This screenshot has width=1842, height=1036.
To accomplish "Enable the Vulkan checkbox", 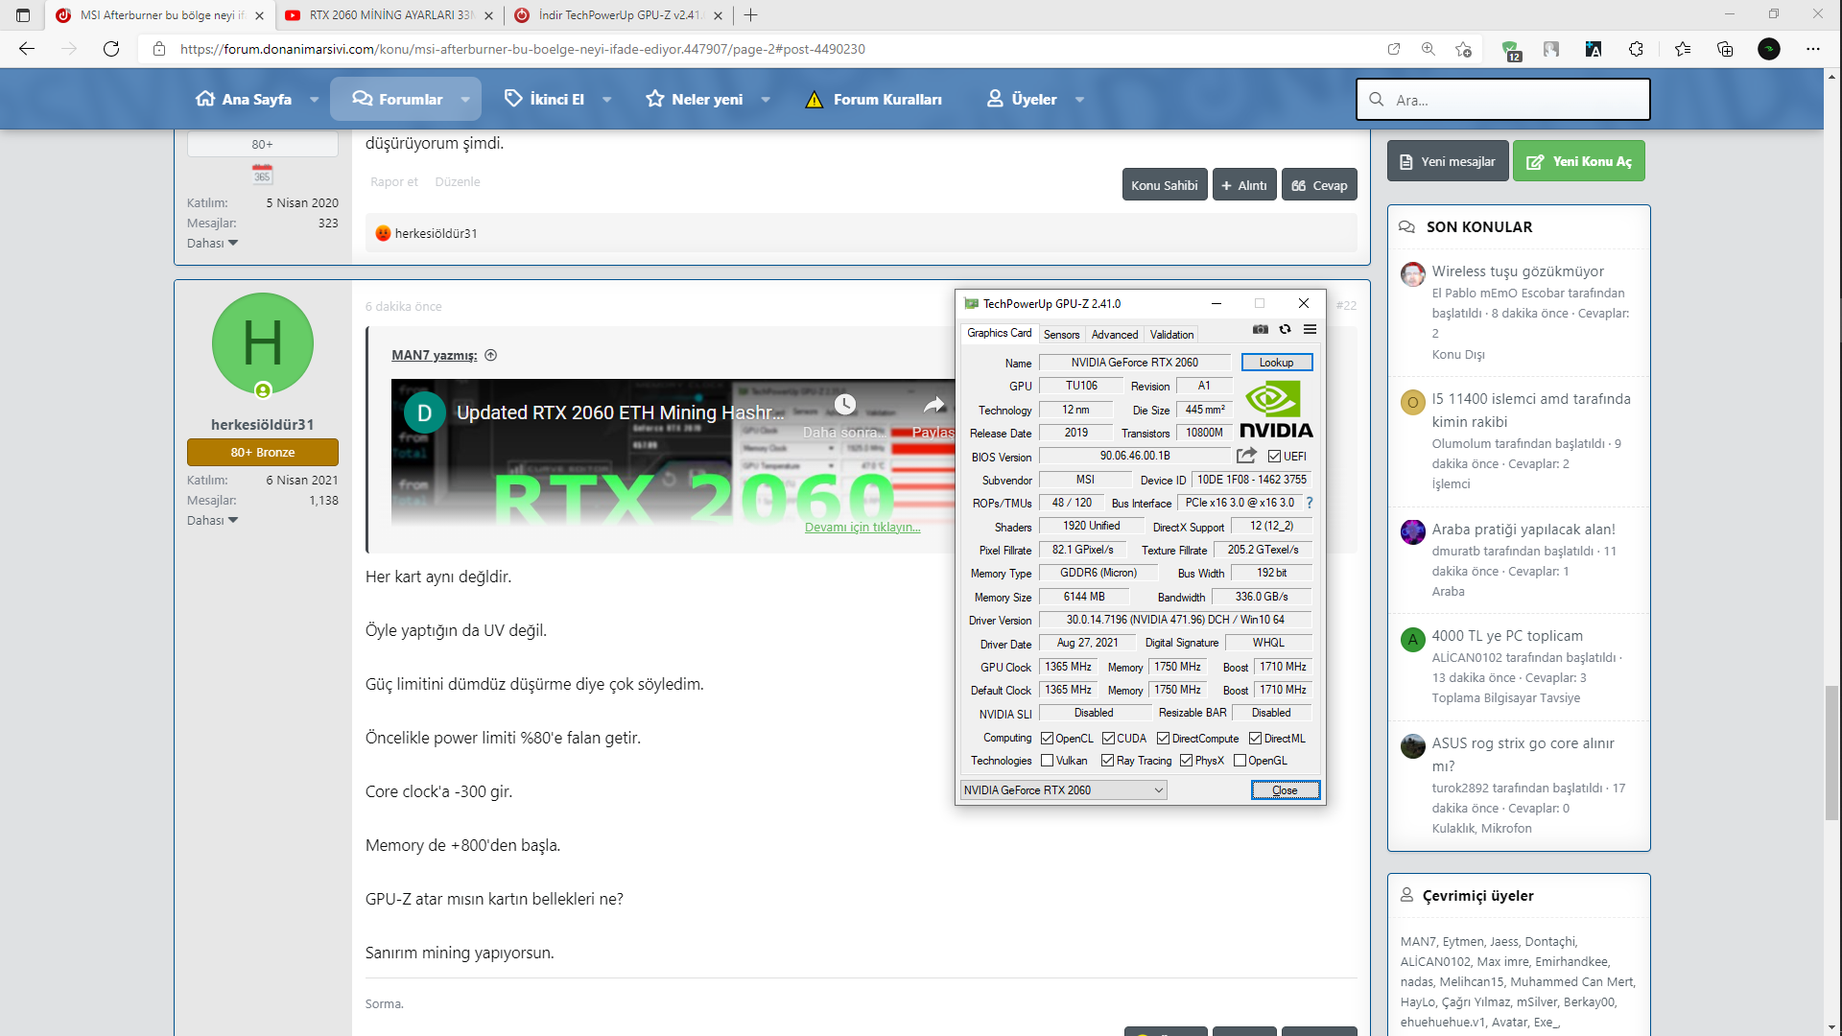I will (1047, 761).
